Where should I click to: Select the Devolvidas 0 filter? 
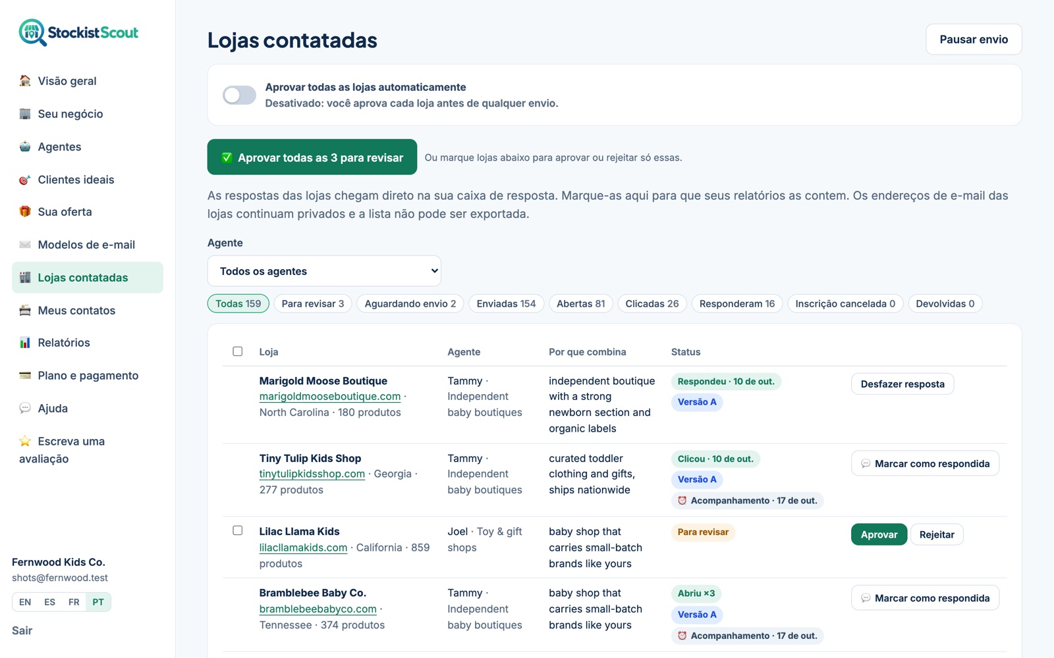coord(945,303)
